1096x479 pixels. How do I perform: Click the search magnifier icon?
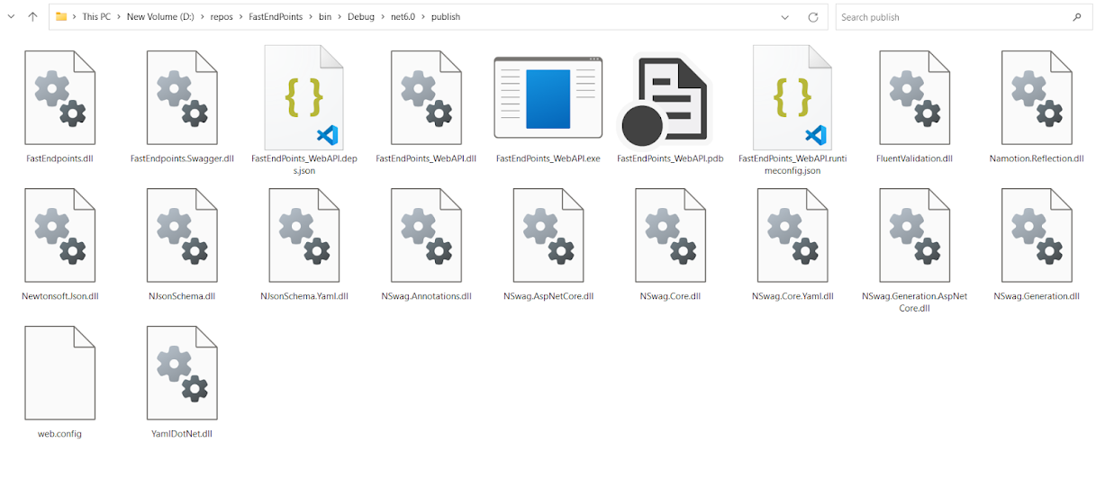(1077, 17)
